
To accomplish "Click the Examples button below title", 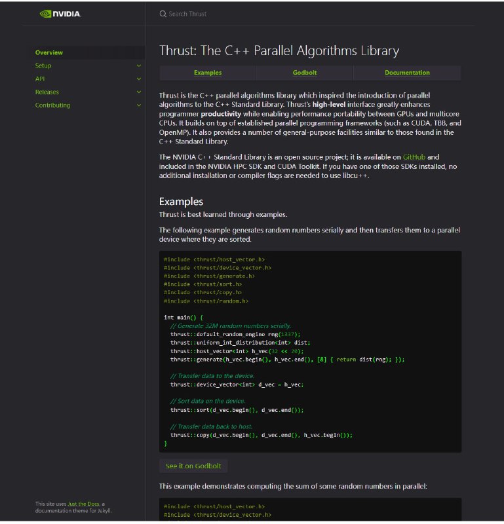I will (207, 73).
